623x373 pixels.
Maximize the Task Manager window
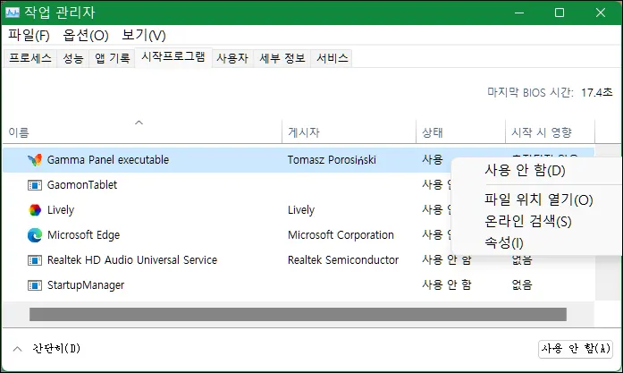coord(560,13)
